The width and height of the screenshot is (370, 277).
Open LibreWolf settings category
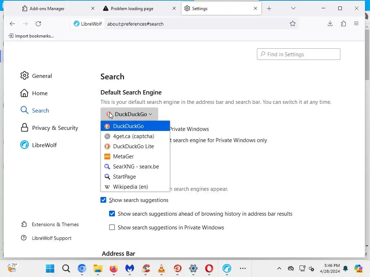pyautogui.click(x=38, y=145)
